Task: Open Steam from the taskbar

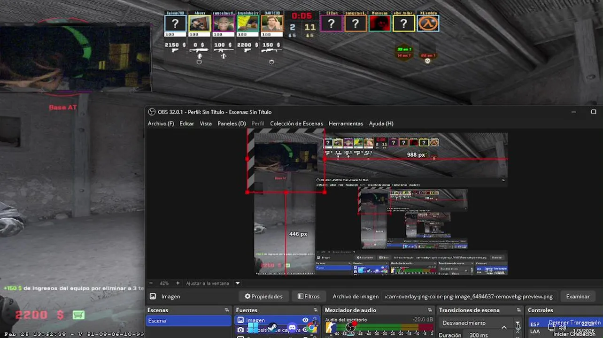Action: (272, 328)
